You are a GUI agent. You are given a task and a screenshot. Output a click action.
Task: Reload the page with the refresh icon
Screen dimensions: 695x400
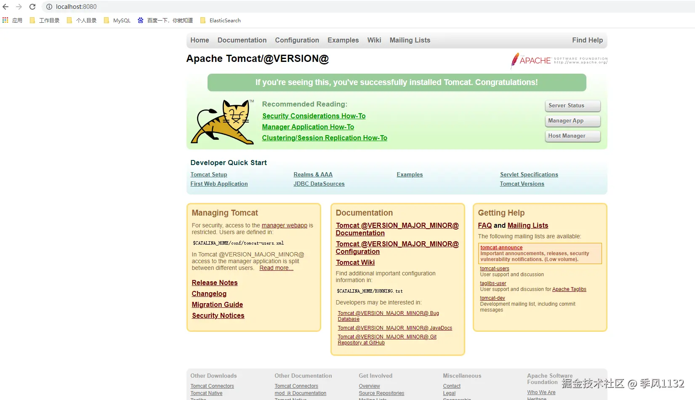[x=32, y=7]
